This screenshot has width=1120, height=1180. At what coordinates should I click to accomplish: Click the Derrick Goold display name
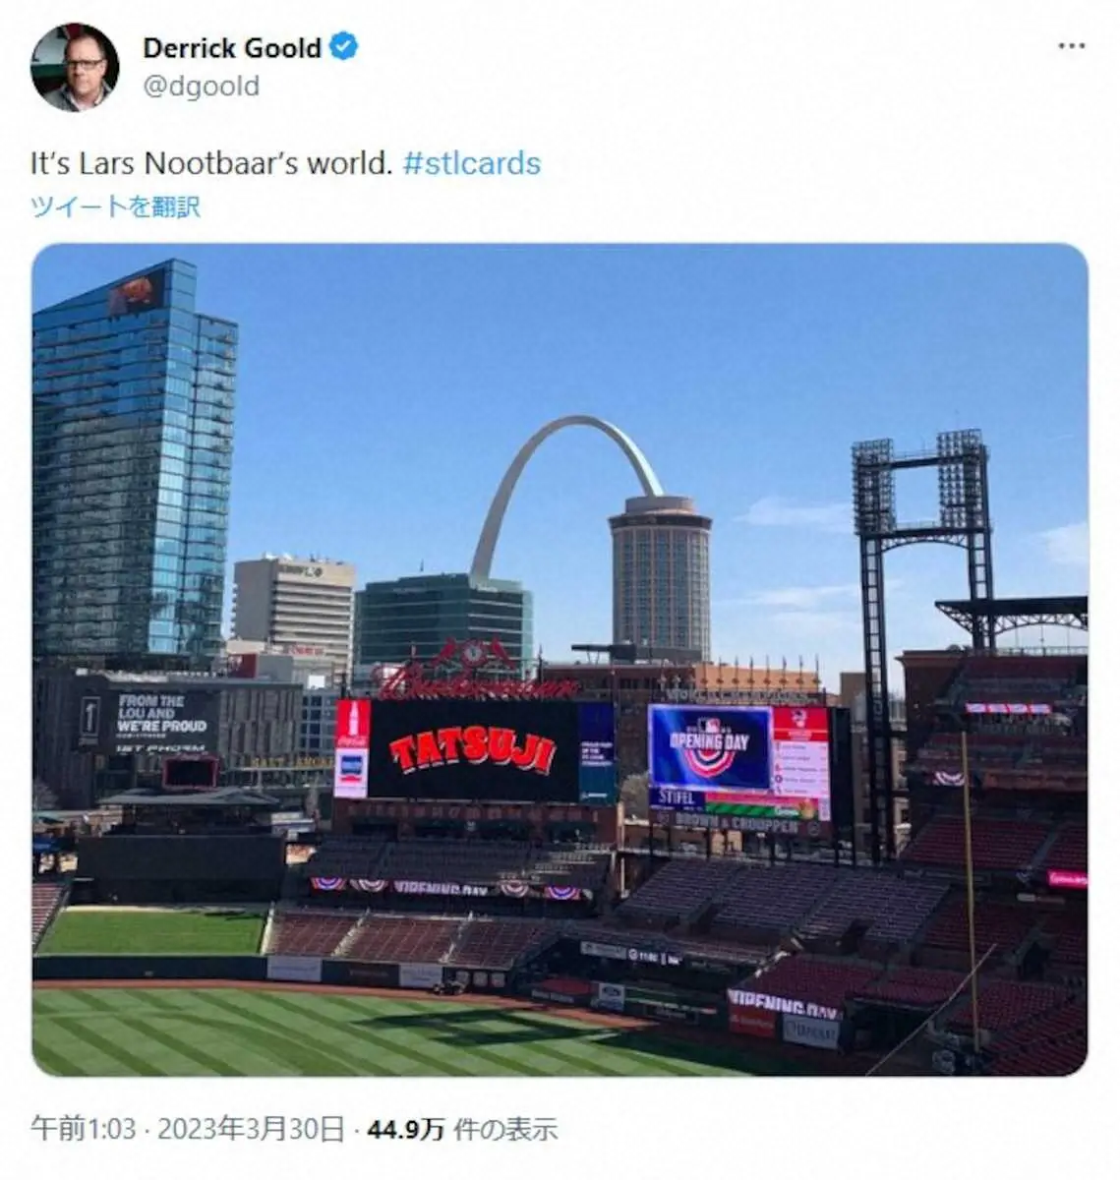coord(232,47)
